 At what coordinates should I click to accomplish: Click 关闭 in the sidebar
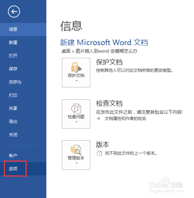(x=23, y=135)
